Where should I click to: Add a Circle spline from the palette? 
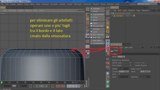coord(97,11)
